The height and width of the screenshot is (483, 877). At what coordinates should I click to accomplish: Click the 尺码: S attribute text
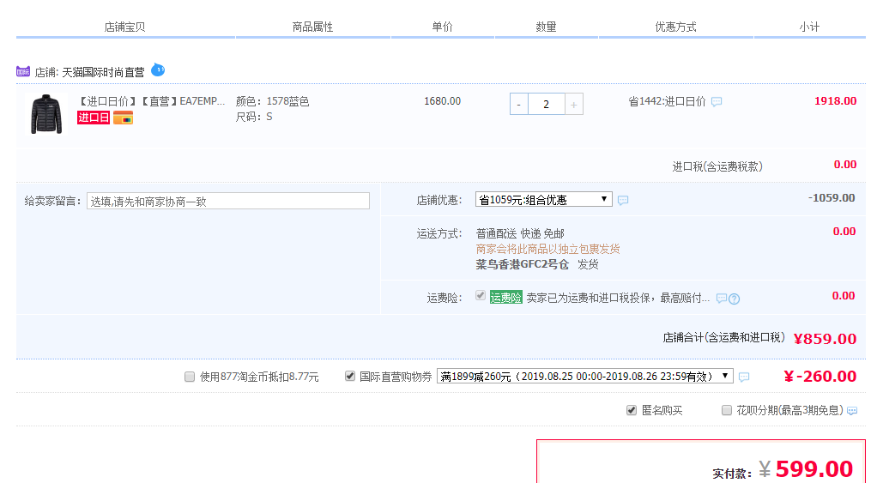tap(254, 117)
